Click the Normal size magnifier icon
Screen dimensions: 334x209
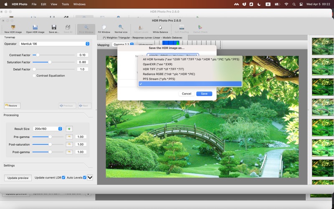[121, 28]
